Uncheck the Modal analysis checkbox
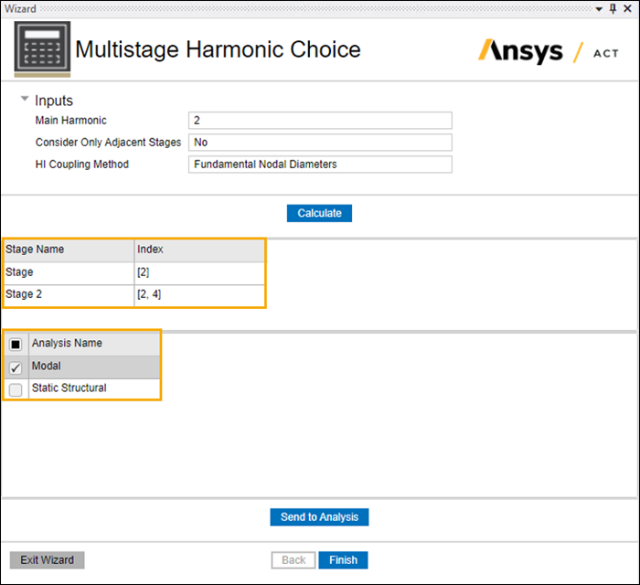The width and height of the screenshot is (640, 585). (16, 367)
